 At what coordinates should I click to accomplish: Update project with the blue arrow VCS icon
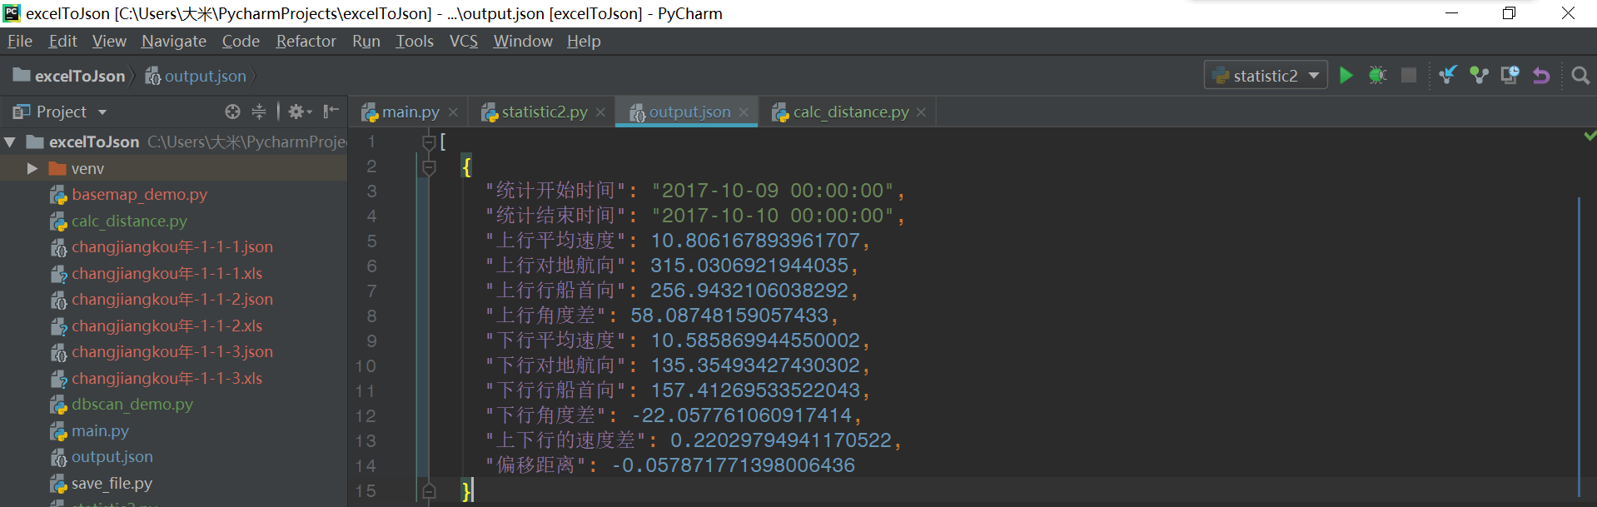[1448, 76]
